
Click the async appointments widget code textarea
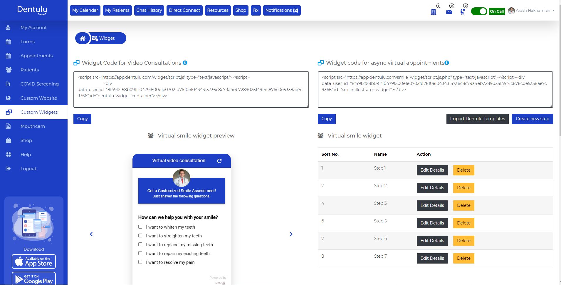[435, 90]
